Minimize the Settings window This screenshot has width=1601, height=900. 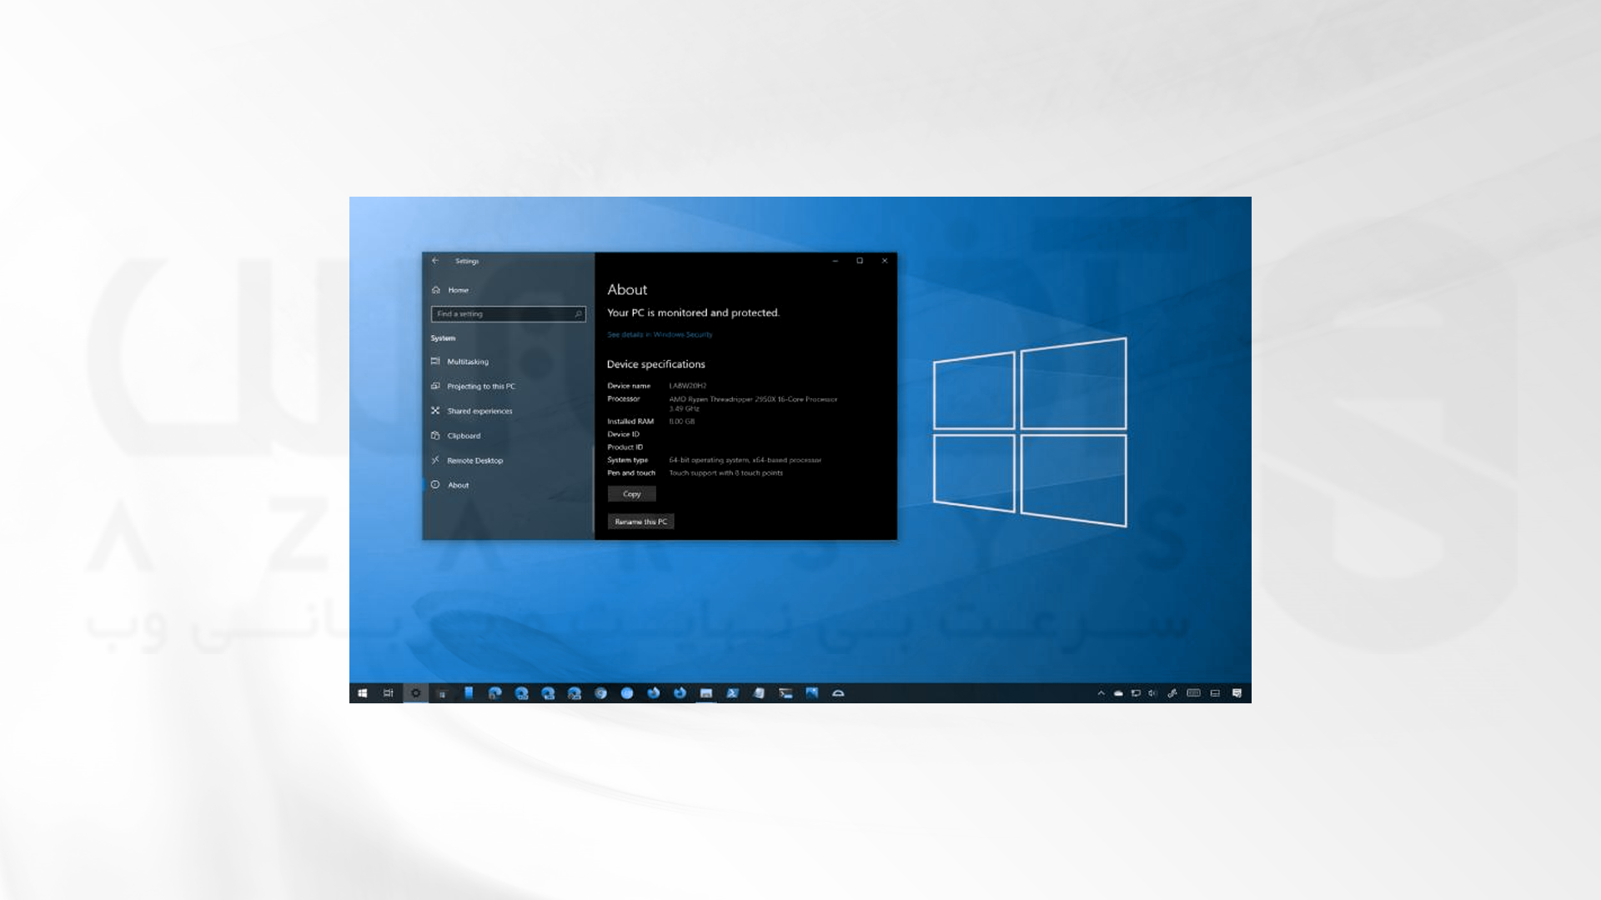(x=835, y=261)
